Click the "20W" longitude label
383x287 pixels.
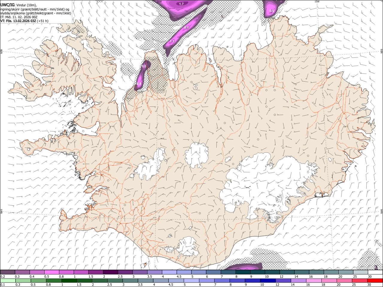(159, 1)
